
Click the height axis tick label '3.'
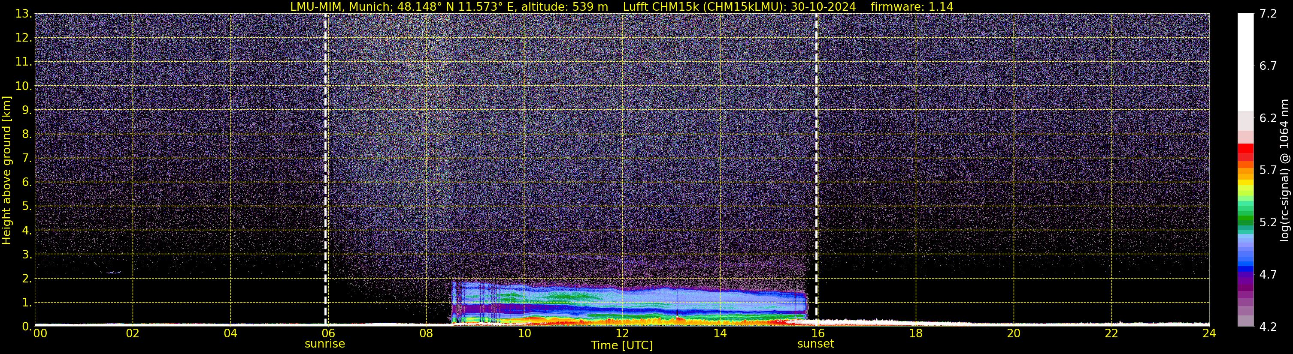[x=27, y=254]
